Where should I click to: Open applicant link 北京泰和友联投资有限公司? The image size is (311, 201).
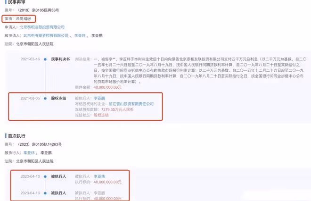coord(42,27)
